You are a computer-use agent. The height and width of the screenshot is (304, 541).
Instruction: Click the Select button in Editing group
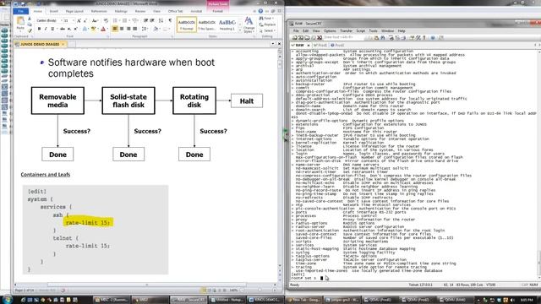(267, 30)
